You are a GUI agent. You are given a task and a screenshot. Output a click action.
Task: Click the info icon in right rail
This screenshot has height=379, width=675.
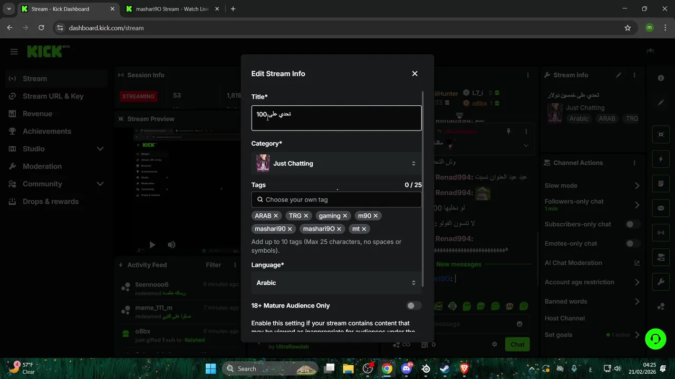[661, 78]
